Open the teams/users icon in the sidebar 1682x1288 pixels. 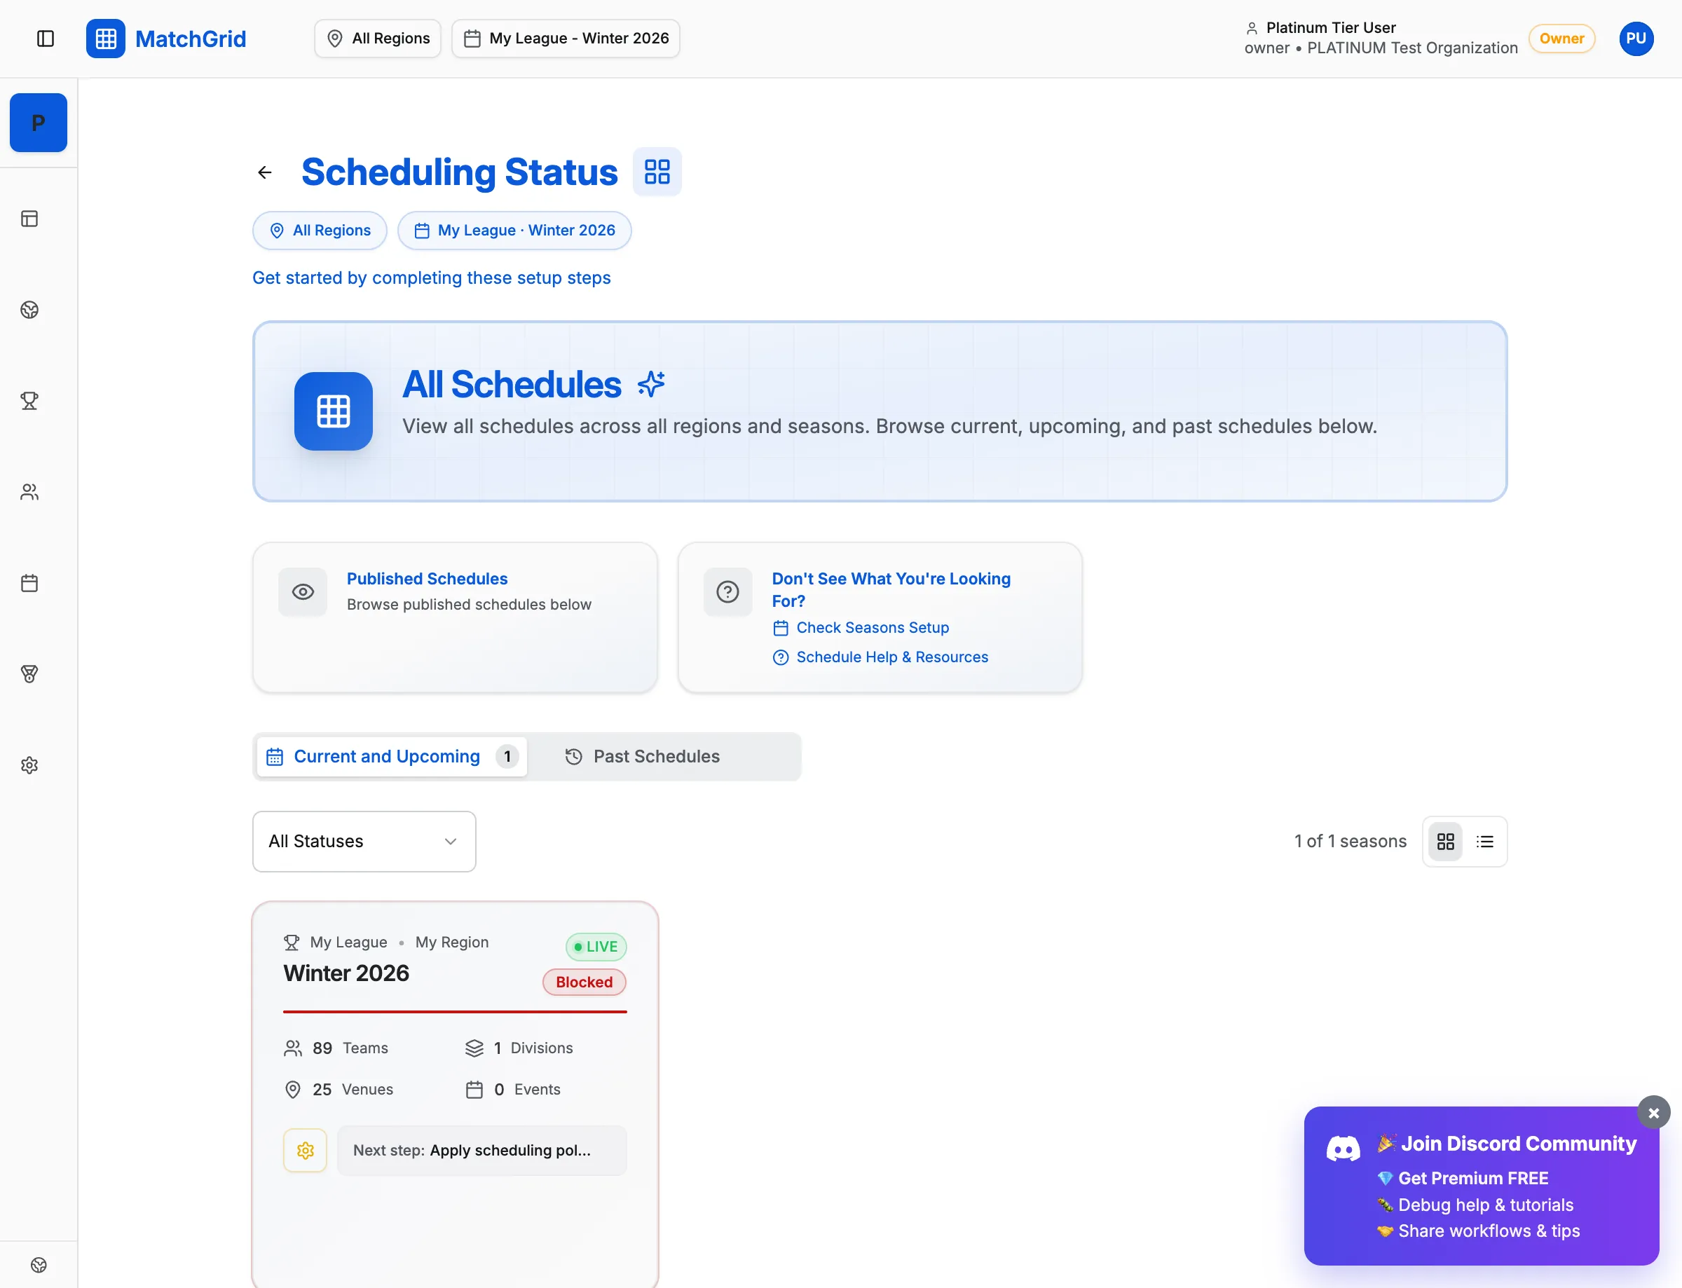[29, 491]
